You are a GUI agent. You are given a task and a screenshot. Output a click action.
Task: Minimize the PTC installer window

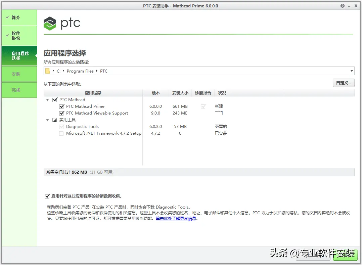(x=349, y=6)
